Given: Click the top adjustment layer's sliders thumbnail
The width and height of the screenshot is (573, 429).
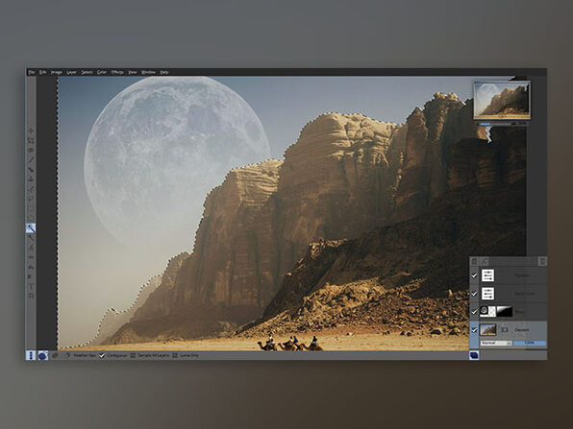Looking at the screenshot, I should click(x=487, y=275).
